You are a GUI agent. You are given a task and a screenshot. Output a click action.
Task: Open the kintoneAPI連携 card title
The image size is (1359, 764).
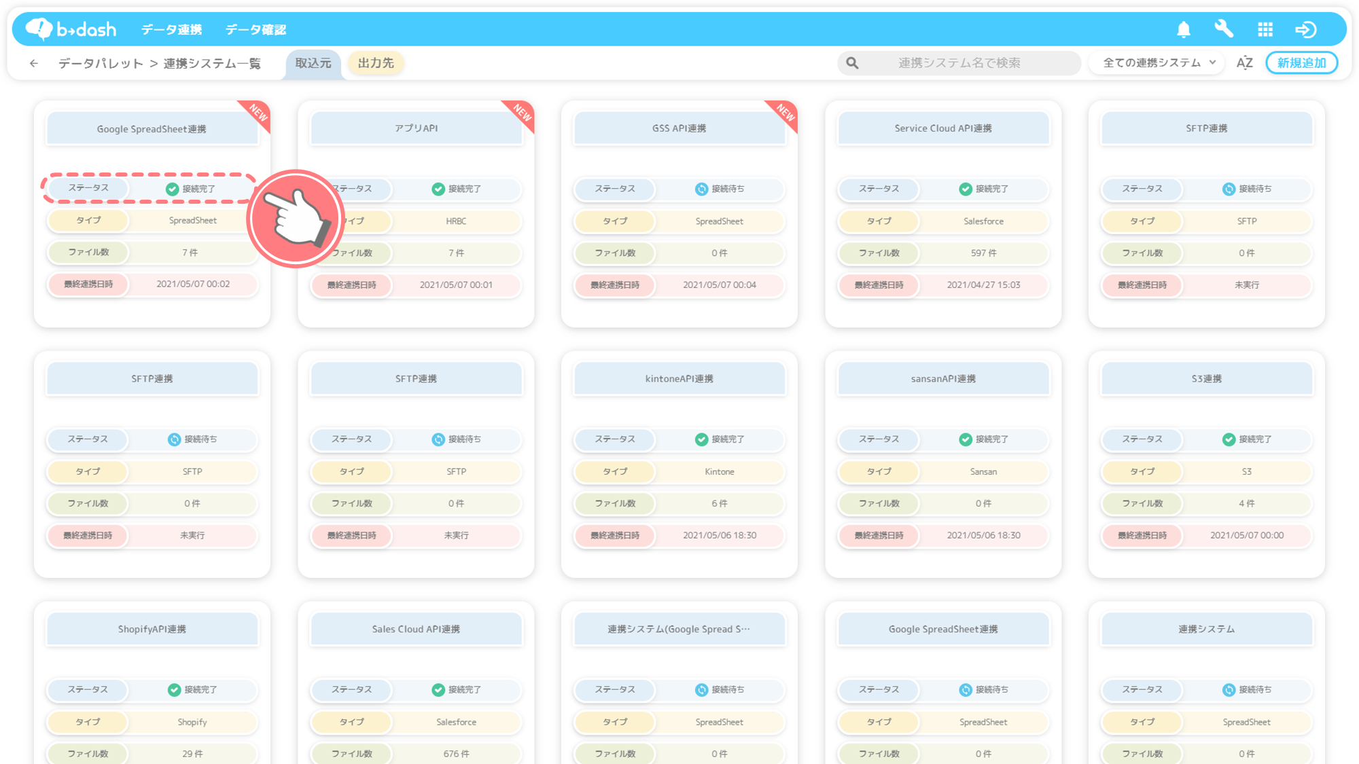(679, 379)
